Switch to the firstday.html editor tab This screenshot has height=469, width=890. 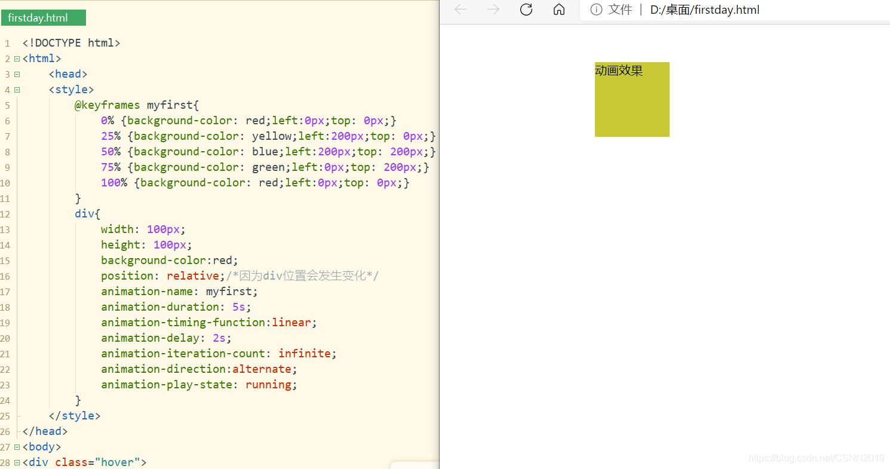(44, 18)
